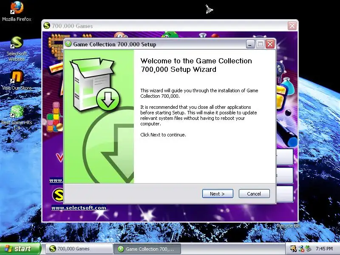
Task: Switch to the 700,000 Games taskbar button
Action: [79, 249]
